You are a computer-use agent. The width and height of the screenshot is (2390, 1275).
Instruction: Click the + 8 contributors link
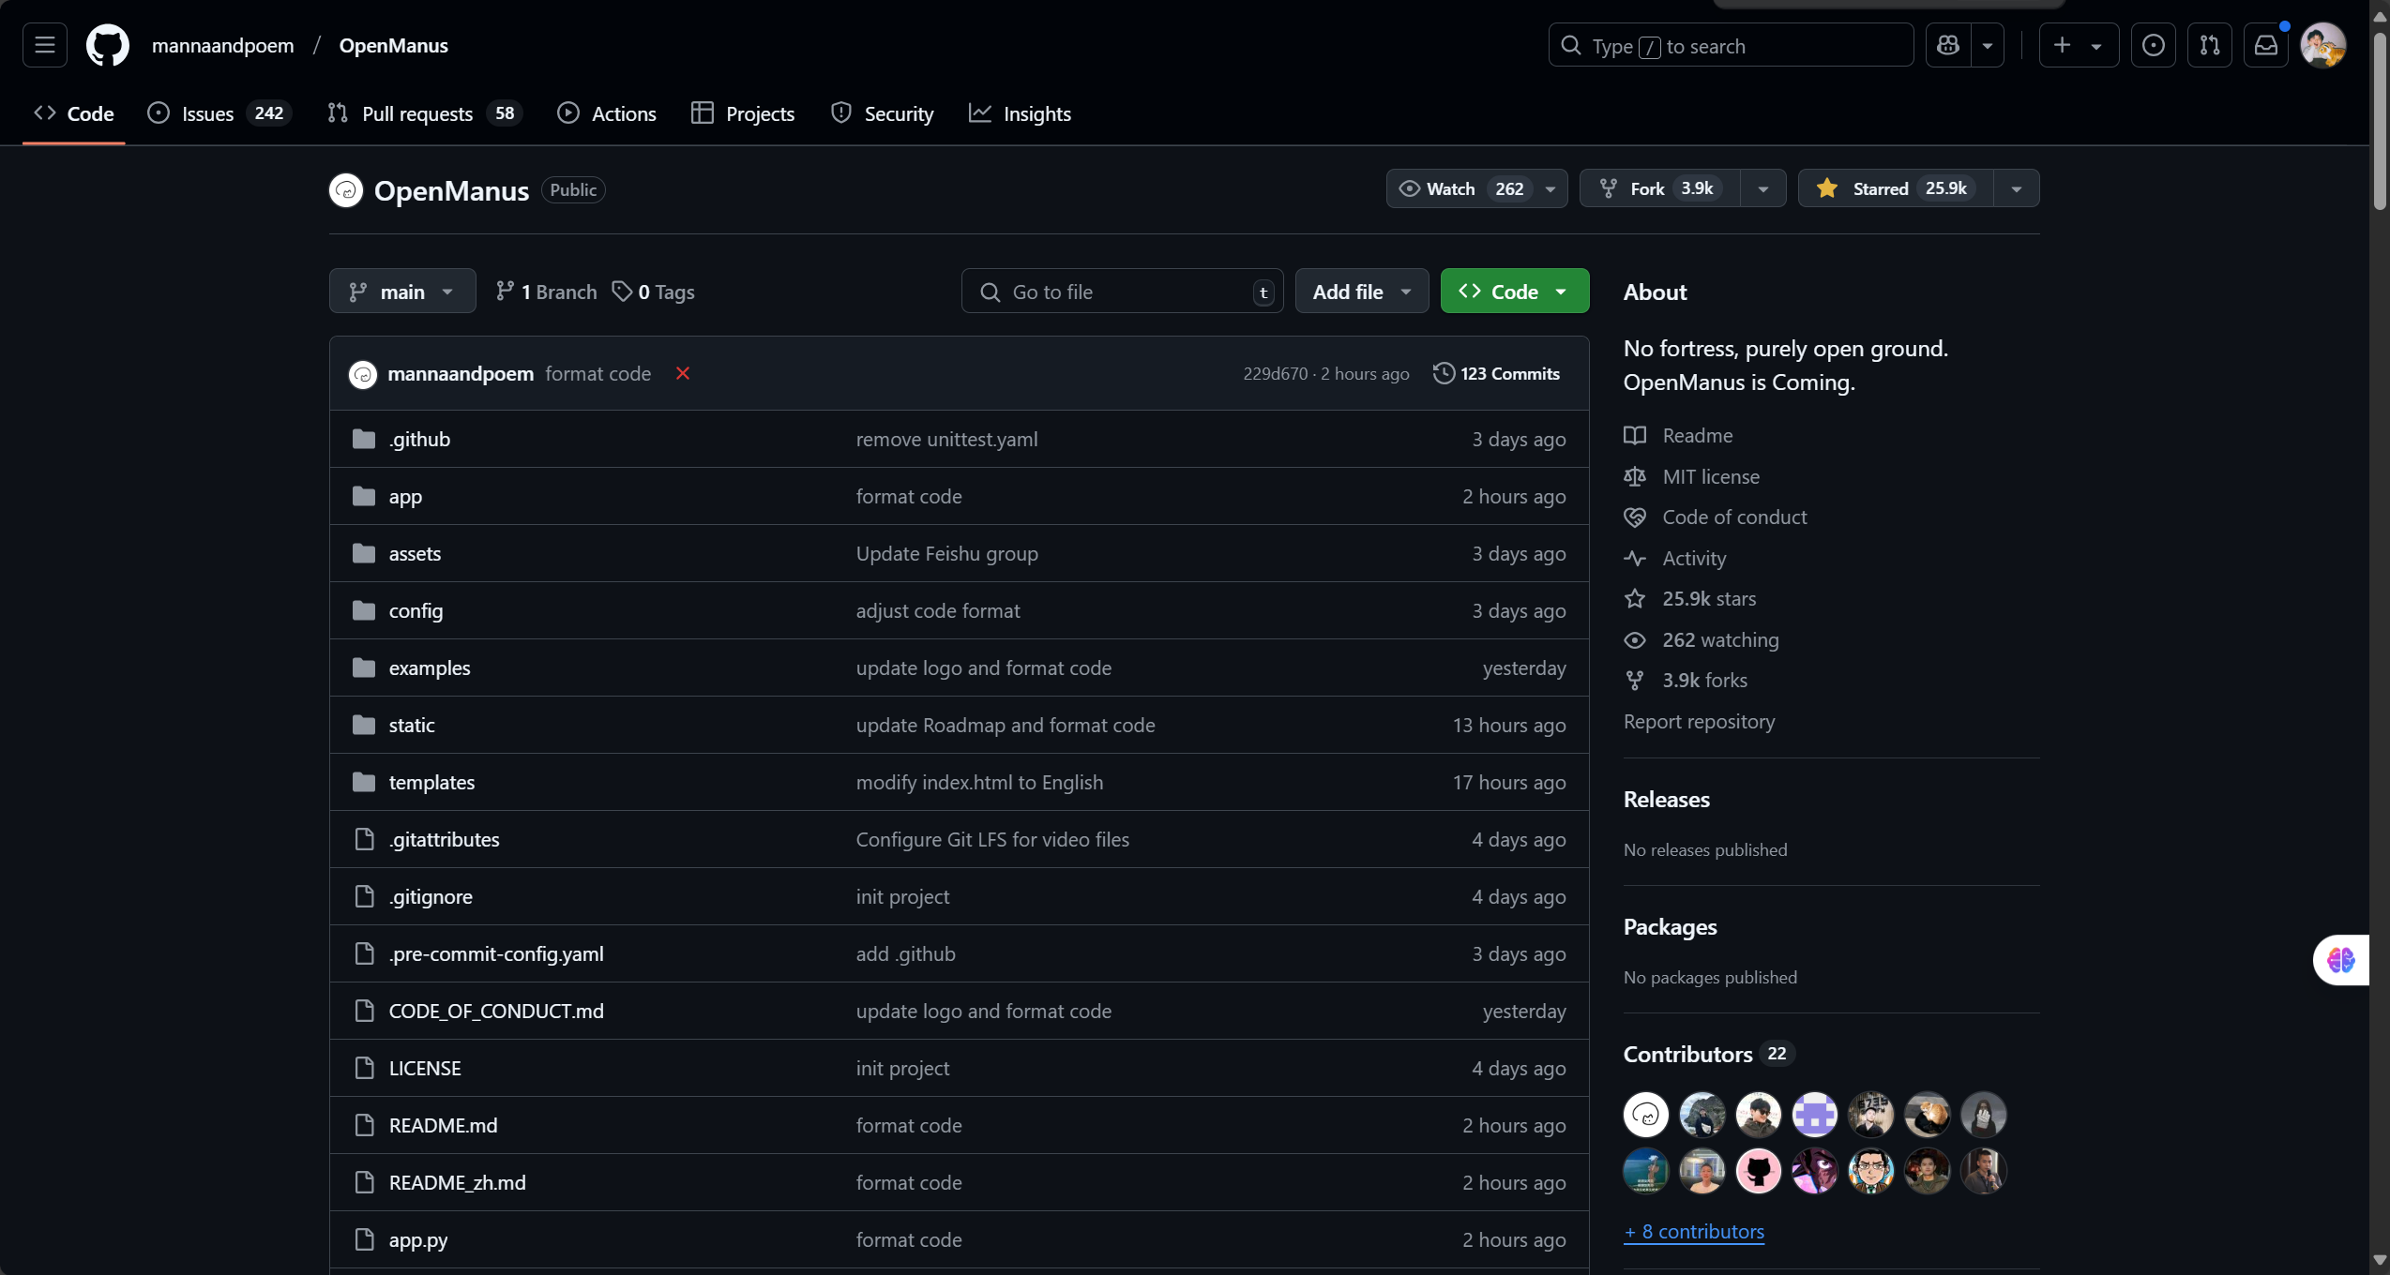click(x=1693, y=1231)
